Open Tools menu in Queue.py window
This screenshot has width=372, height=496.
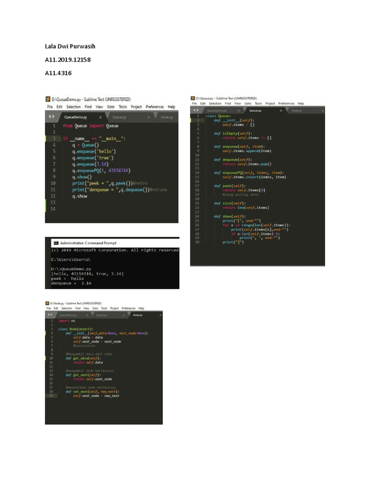259,104
